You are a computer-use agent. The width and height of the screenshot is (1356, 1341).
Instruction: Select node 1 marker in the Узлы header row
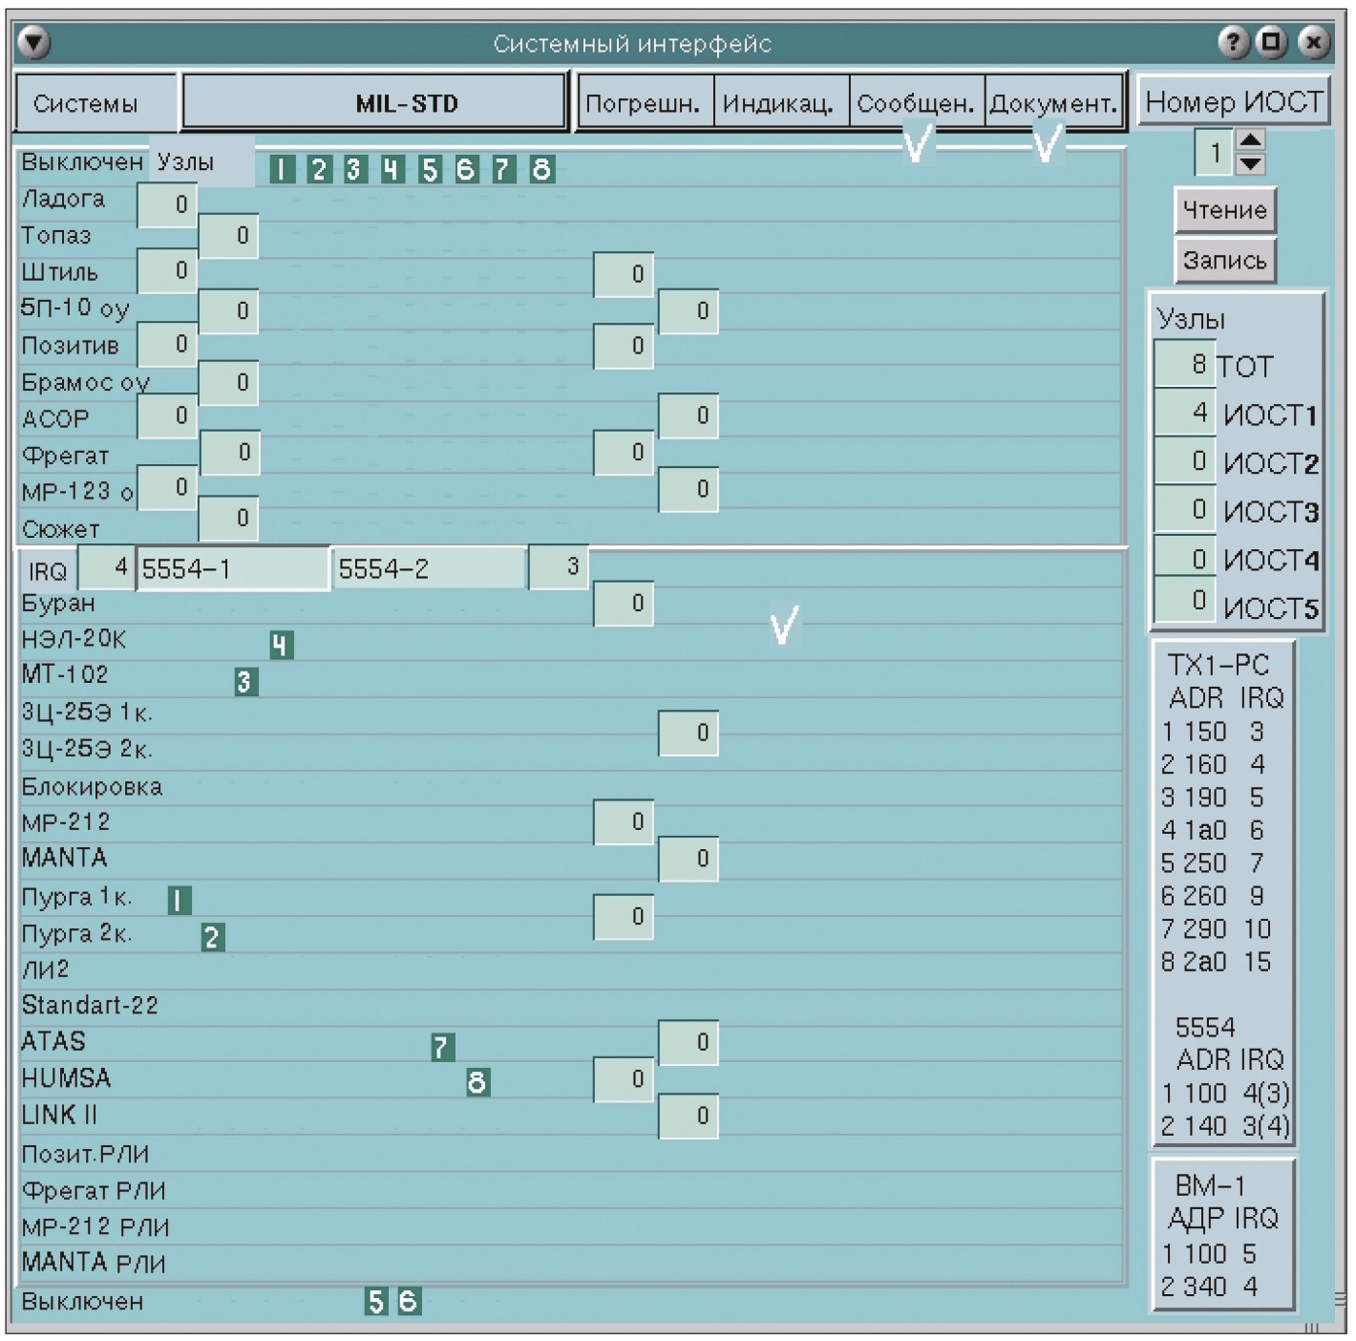pyautogui.click(x=282, y=169)
